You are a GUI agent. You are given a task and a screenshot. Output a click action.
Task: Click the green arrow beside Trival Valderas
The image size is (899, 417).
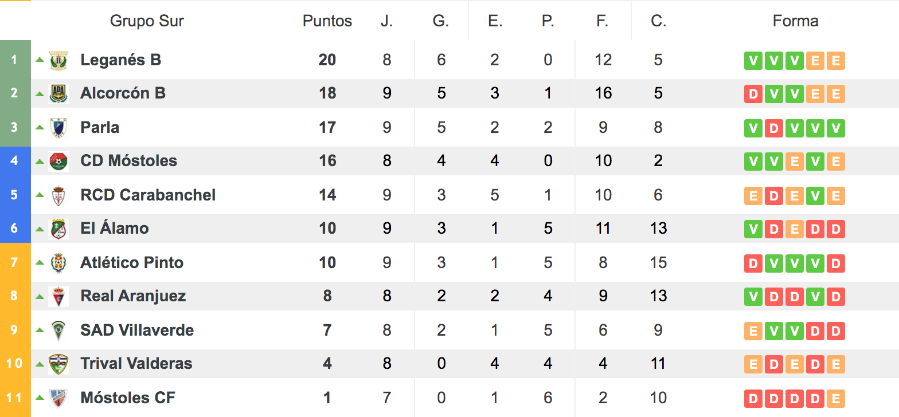point(40,364)
